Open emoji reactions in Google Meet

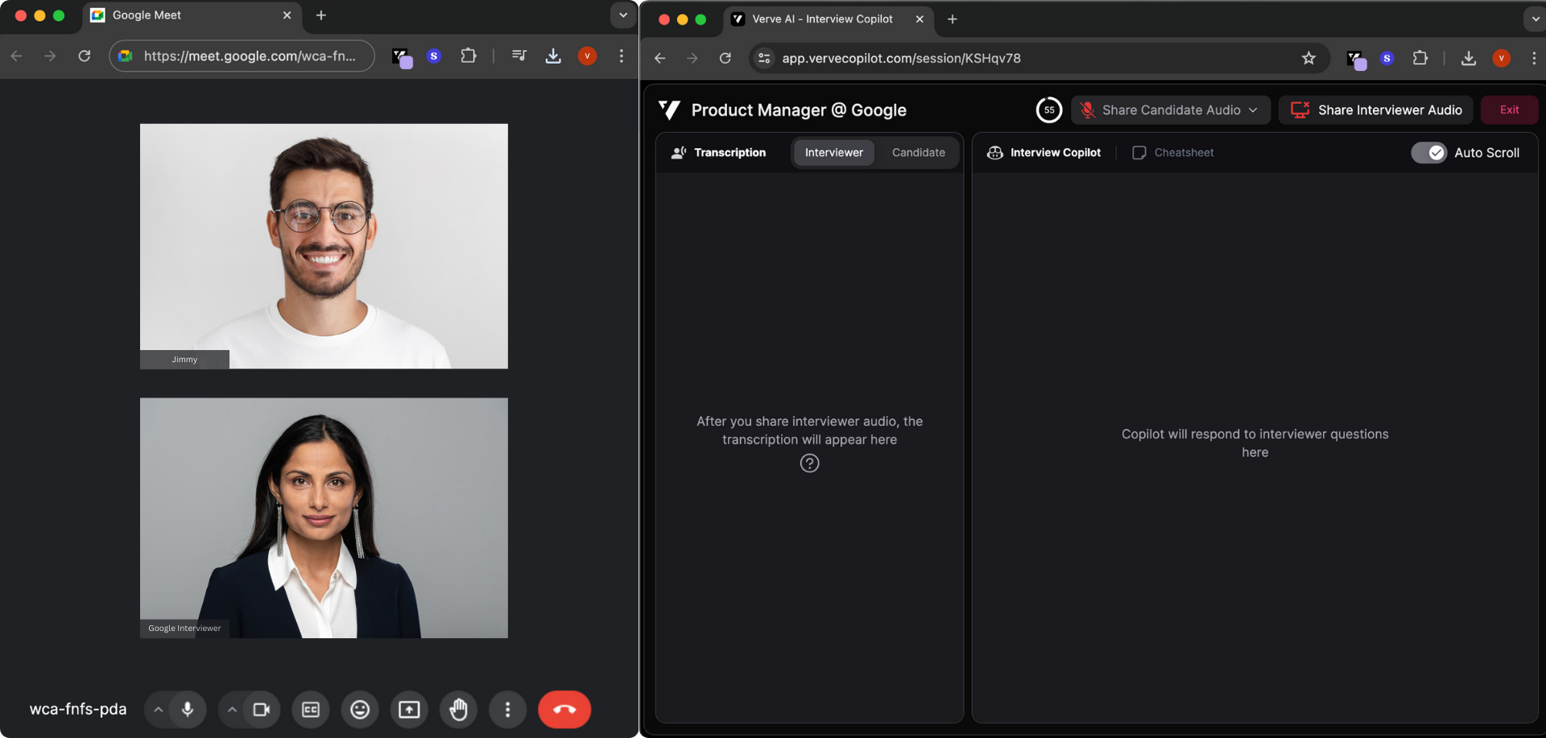coord(360,709)
